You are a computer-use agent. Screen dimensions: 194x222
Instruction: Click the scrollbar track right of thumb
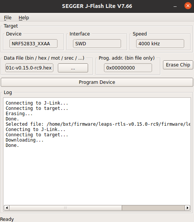(153, 208)
